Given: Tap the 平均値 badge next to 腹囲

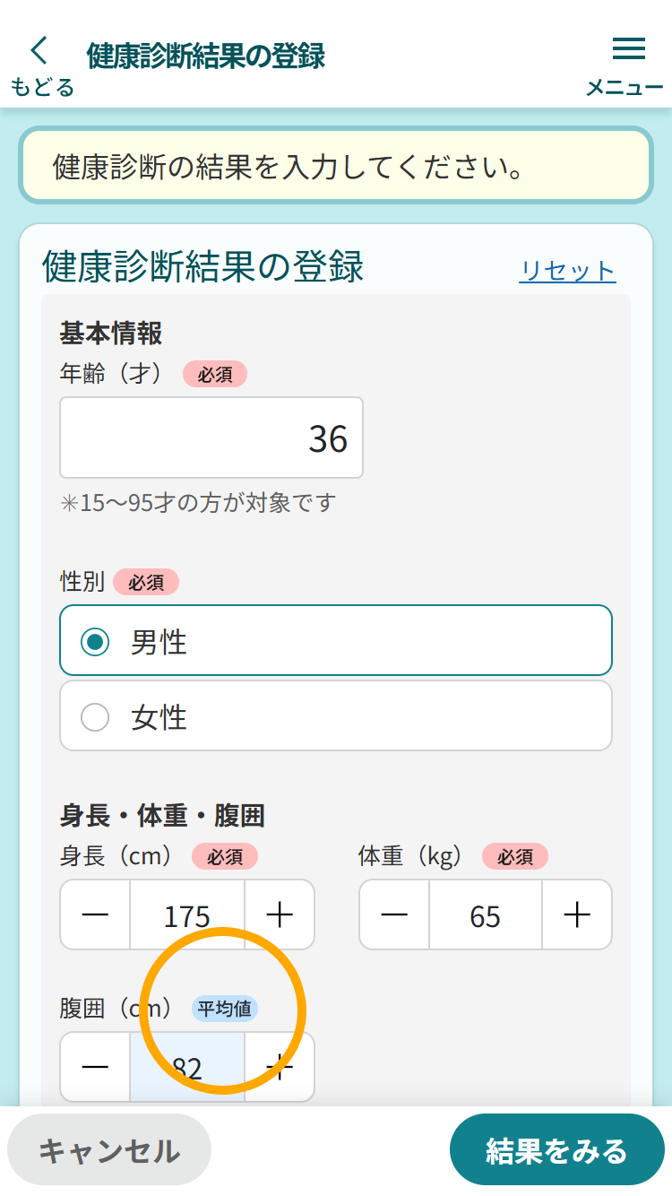Looking at the screenshot, I should (x=225, y=1009).
